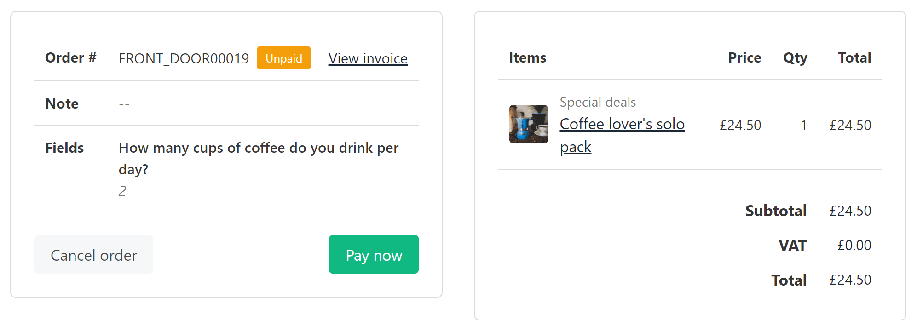Viewport: 917px width, 326px height.
Task: Click the item quantity value 1
Action: pyautogui.click(x=803, y=125)
